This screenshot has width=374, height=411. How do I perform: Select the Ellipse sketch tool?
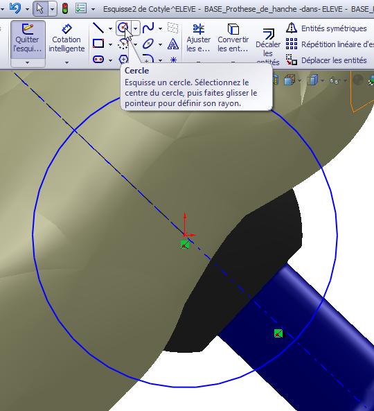148,44
